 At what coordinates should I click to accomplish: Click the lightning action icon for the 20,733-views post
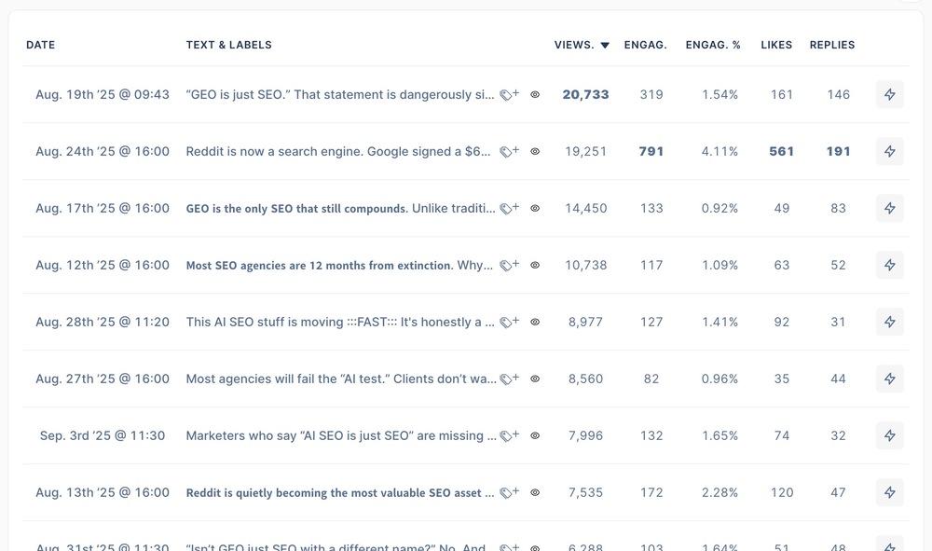pos(889,95)
